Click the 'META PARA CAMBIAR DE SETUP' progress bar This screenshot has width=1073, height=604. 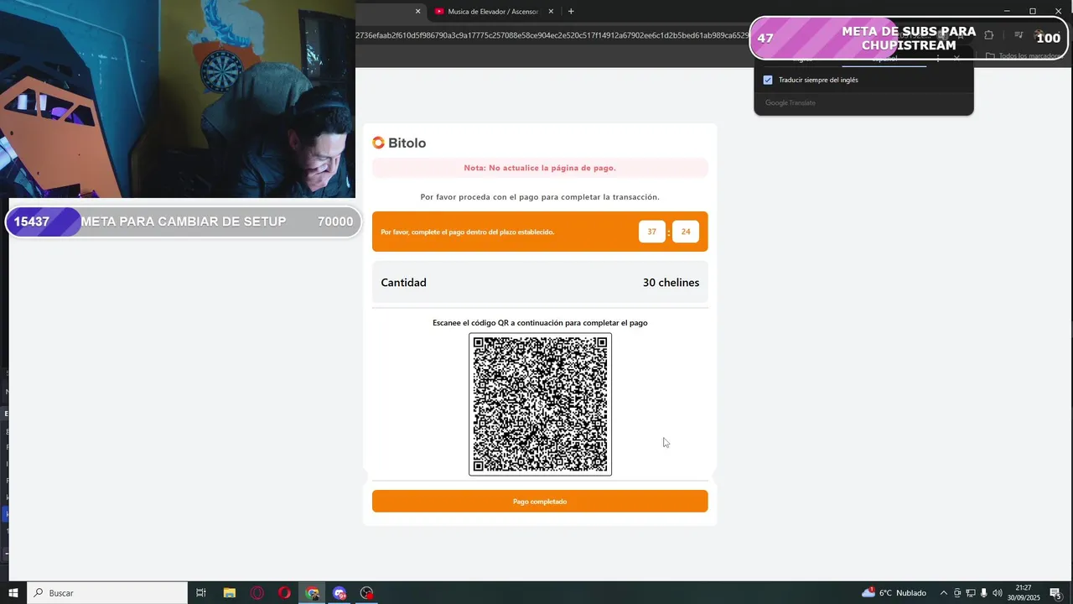point(184,222)
